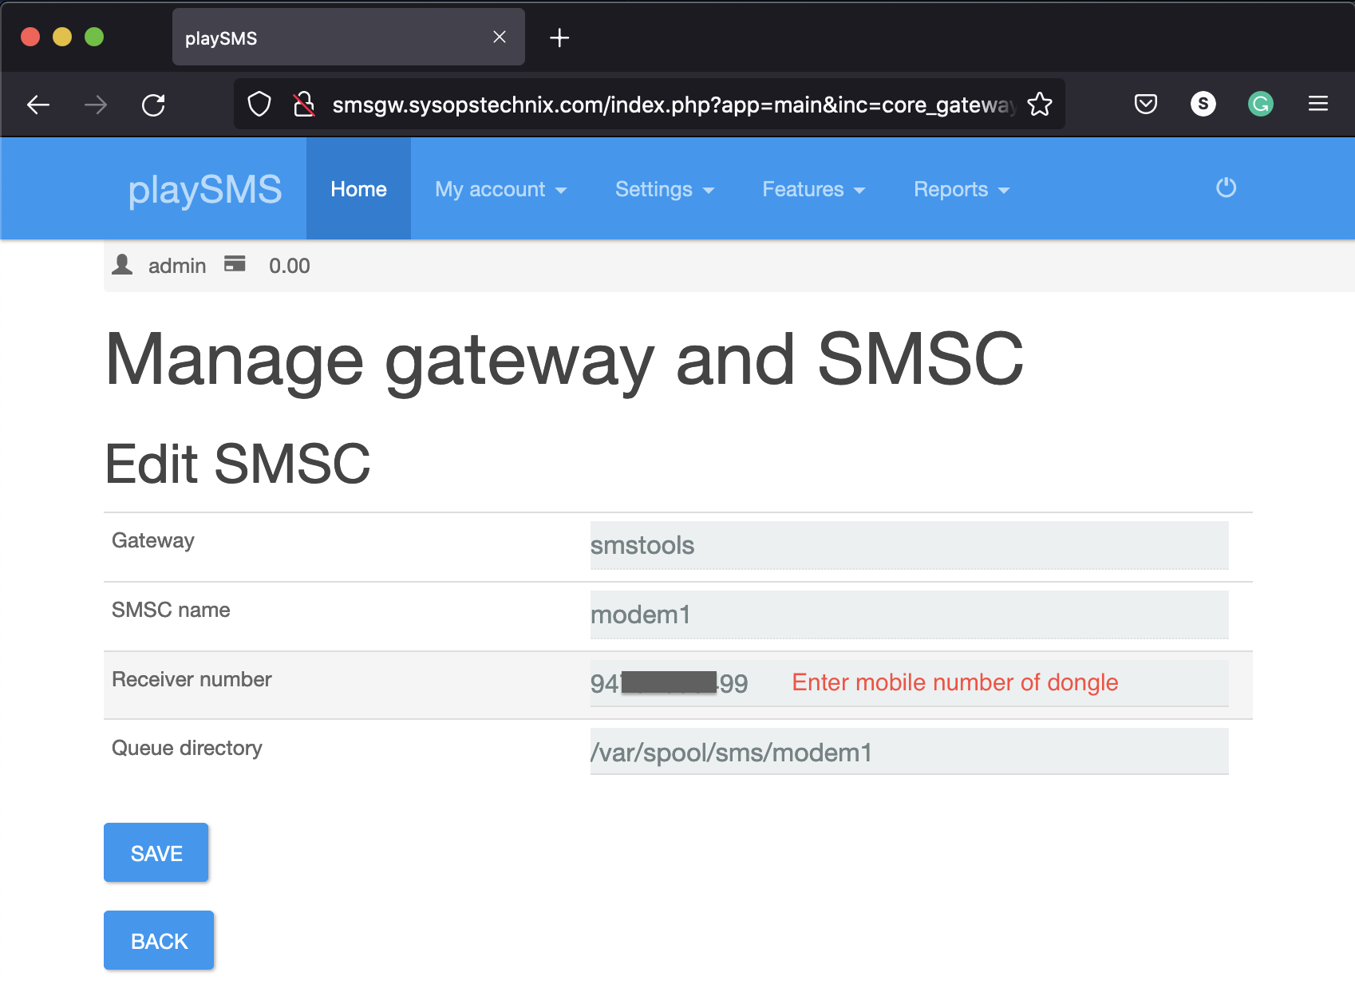Click the admin username text

click(x=177, y=266)
